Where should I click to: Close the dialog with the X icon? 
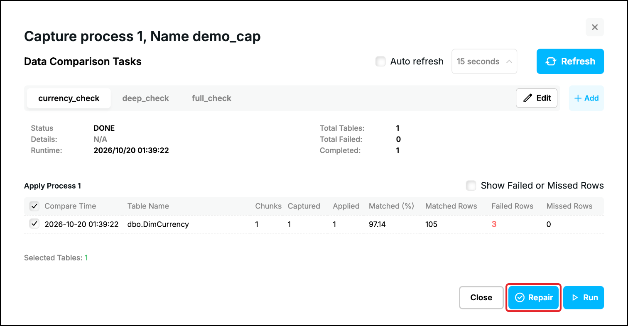(594, 27)
